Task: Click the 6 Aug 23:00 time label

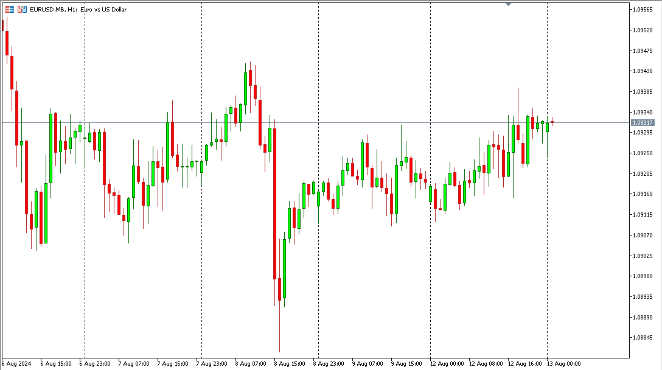Action: tap(95, 364)
